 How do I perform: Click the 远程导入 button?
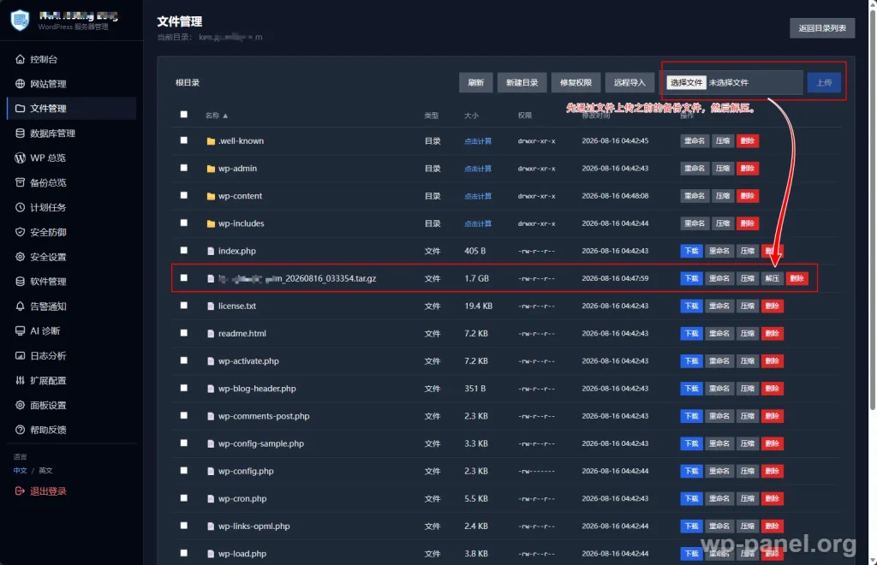coord(629,83)
